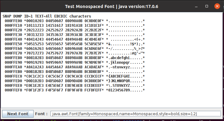Click the address 000FFE10
The image size is (224, 121).
click(x=14, y=26)
